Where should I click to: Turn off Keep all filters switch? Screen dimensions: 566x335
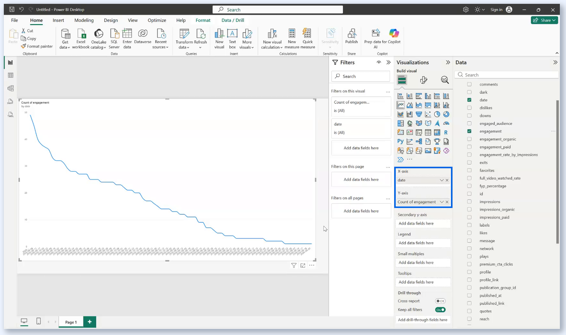pyautogui.click(x=440, y=310)
